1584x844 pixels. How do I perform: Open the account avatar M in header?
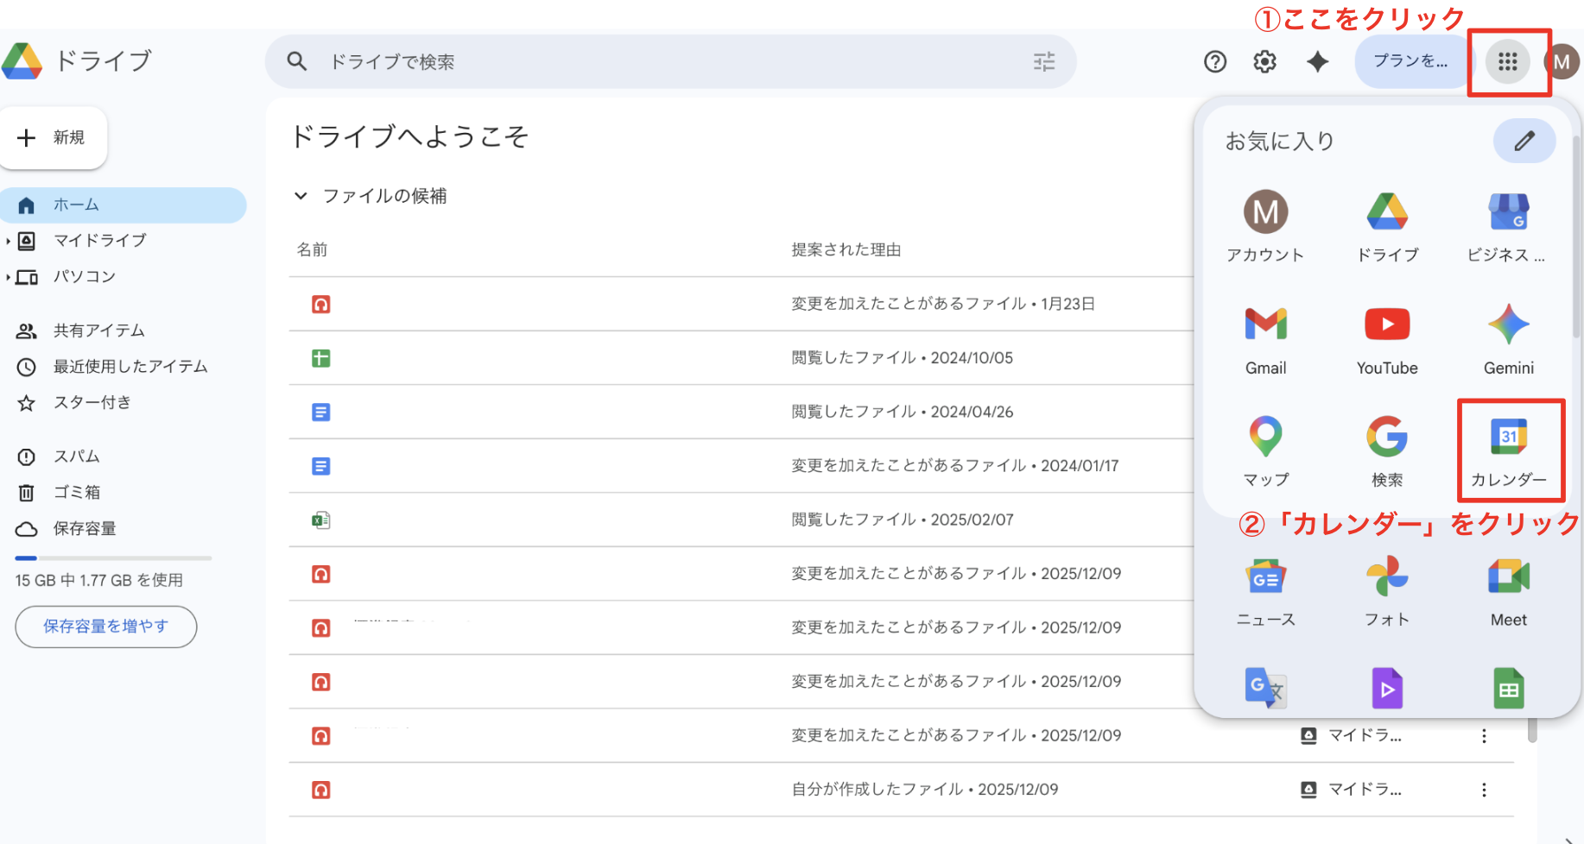click(1562, 62)
